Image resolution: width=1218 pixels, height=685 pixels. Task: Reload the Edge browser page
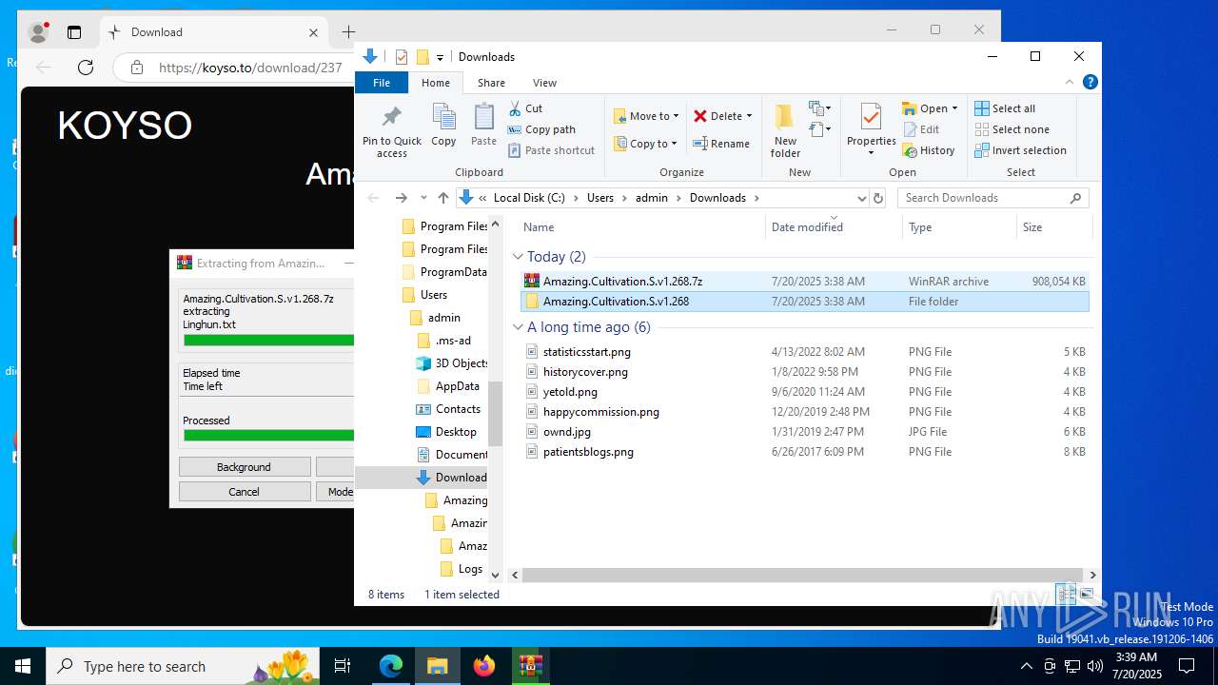[86, 68]
